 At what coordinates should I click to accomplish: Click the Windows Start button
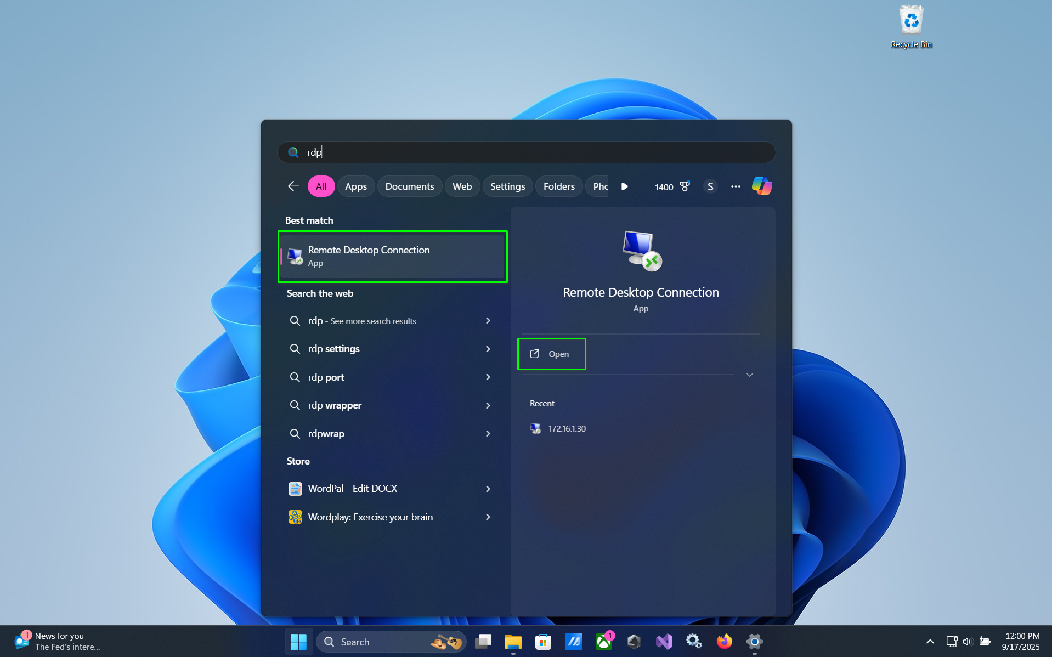298,642
